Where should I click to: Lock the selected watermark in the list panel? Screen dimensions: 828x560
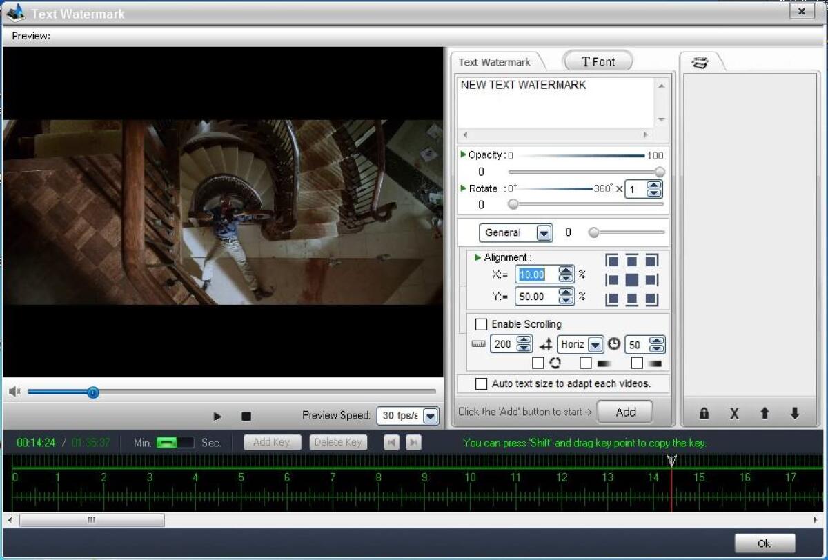703,412
